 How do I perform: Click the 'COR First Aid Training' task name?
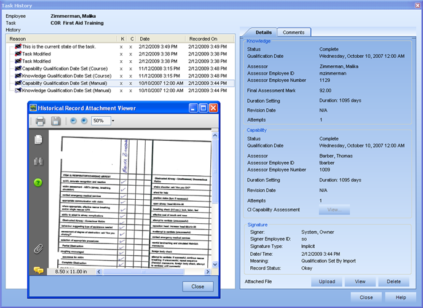click(77, 23)
